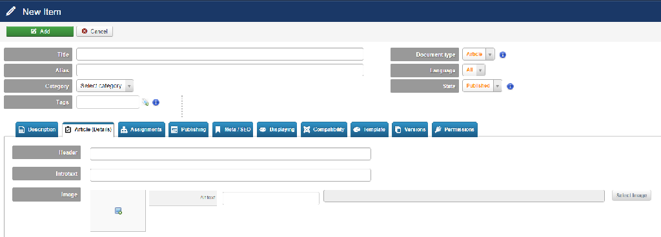
Task: Open the Assignments tab
Action: [x=141, y=129]
